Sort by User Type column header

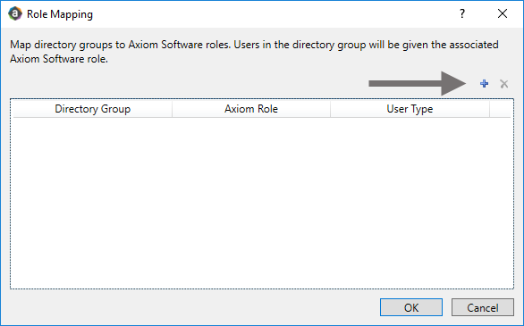pyautogui.click(x=410, y=109)
